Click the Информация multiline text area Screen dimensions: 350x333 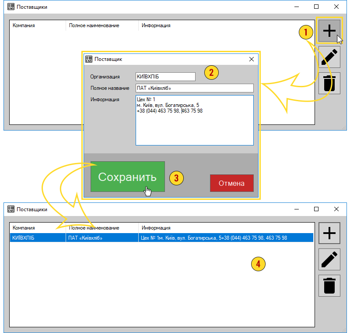point(194,120)
